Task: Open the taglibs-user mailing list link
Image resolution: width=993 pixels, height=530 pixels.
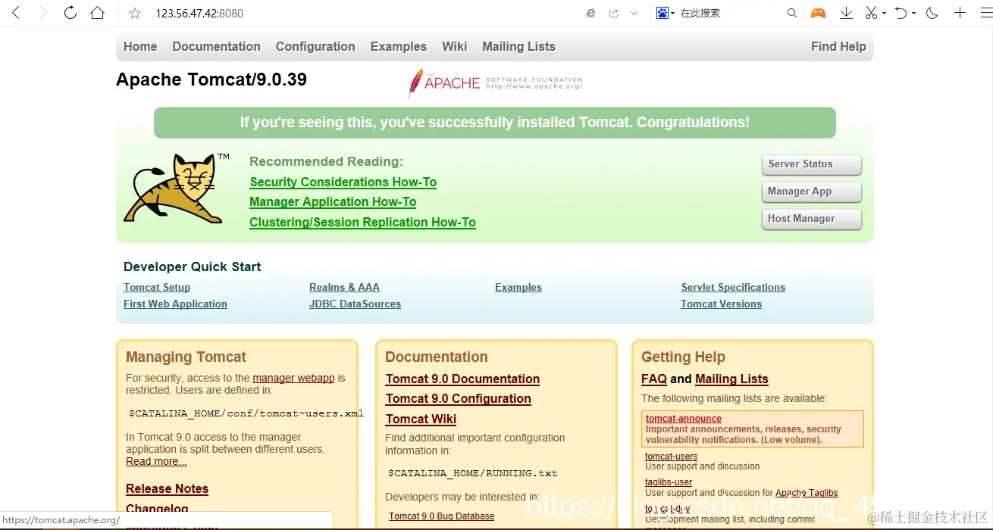Action: [668, 482]
